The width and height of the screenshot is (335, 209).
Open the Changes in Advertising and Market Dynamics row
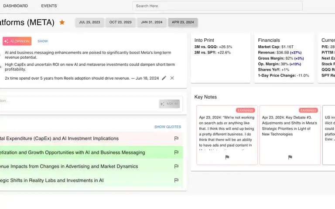click(x=92, y=166)
